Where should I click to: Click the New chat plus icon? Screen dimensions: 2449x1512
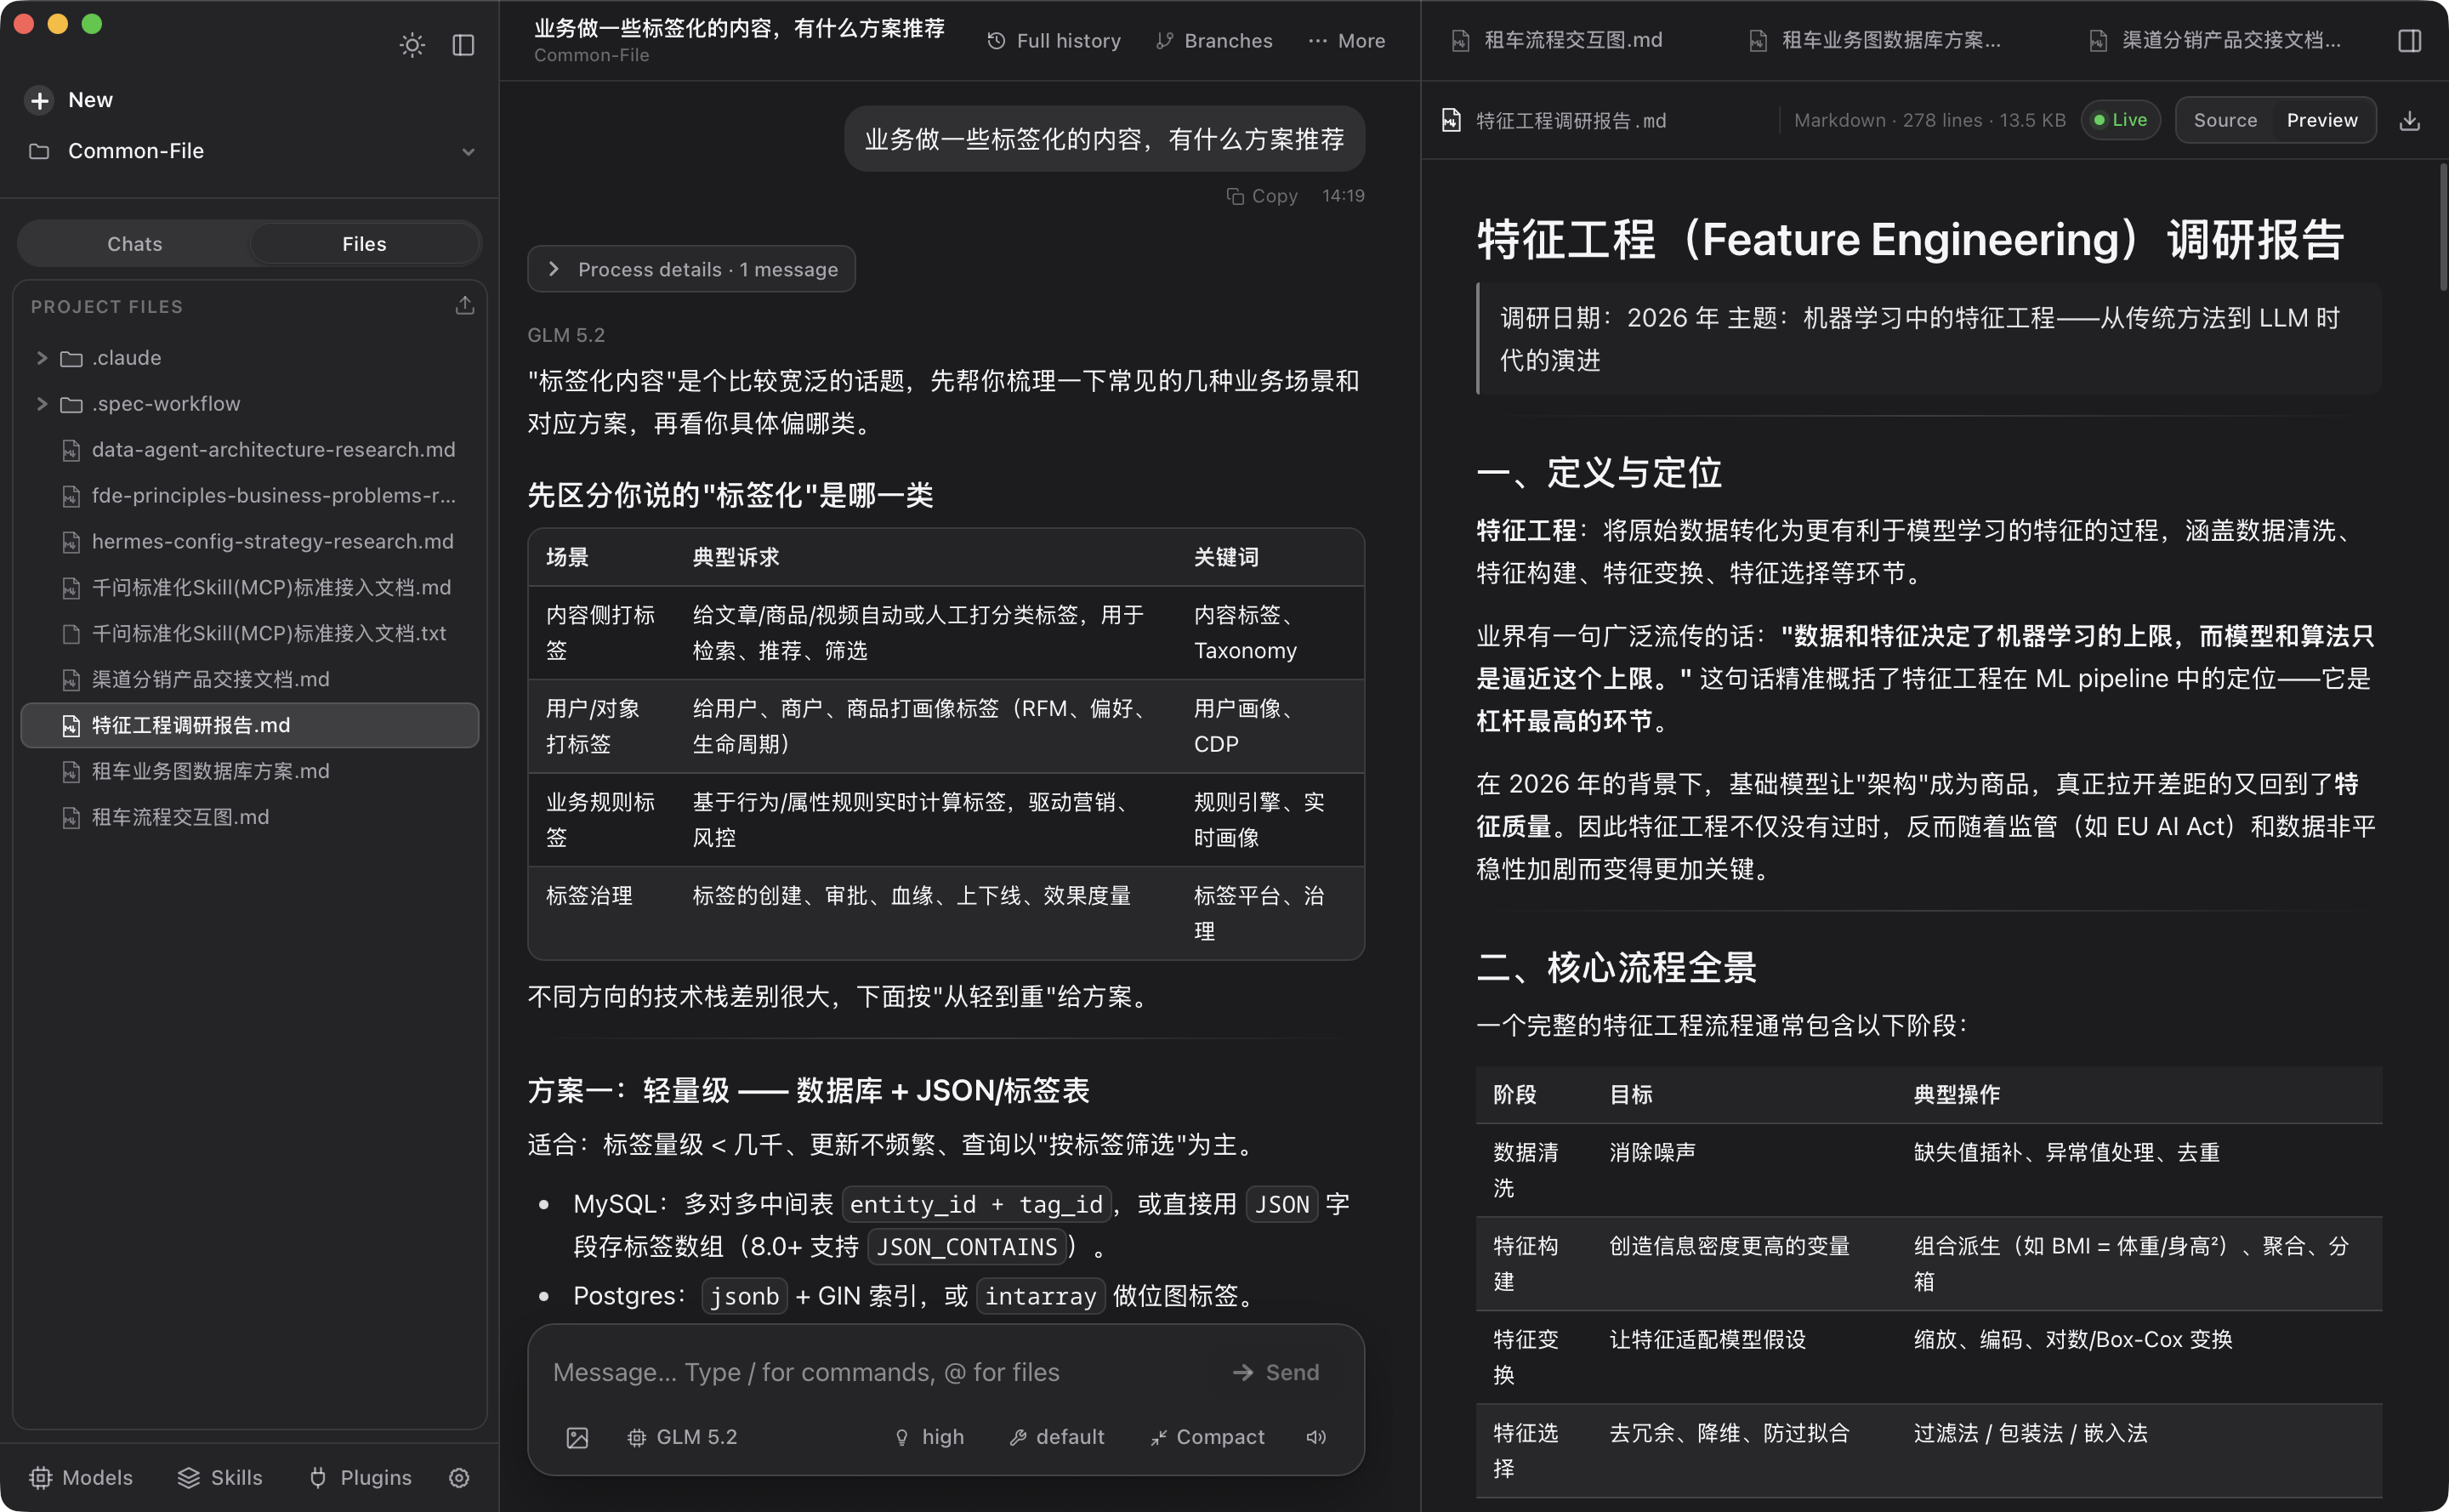[x=40, y=100]
